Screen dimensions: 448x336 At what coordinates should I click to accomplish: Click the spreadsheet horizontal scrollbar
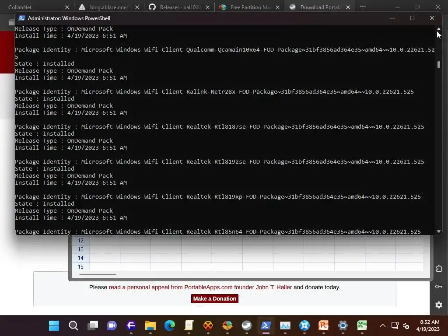coord(98,274)
